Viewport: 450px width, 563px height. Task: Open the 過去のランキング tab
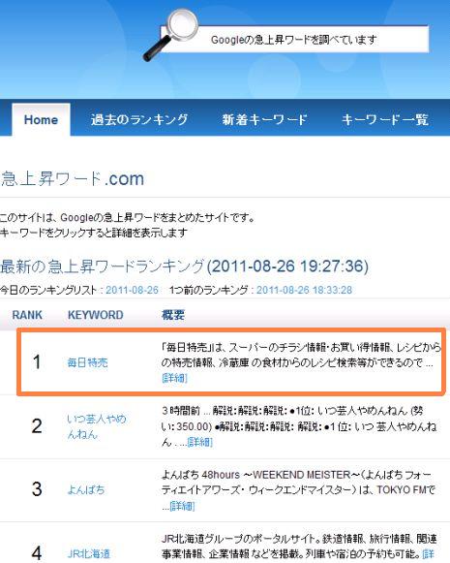[139, 119]
